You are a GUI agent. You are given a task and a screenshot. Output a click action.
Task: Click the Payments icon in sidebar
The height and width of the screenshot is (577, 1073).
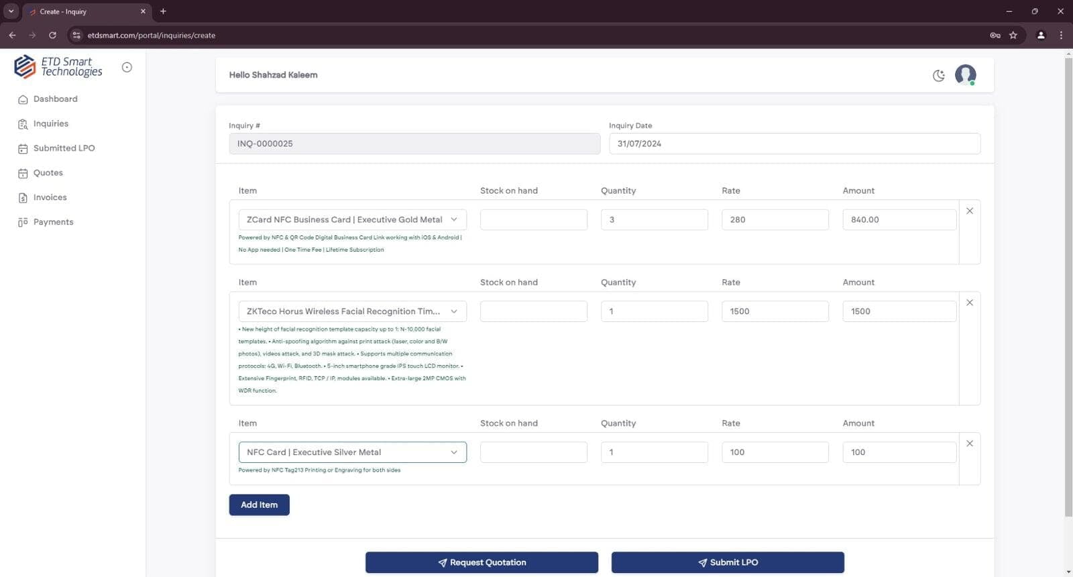click(x=23, y=222)
